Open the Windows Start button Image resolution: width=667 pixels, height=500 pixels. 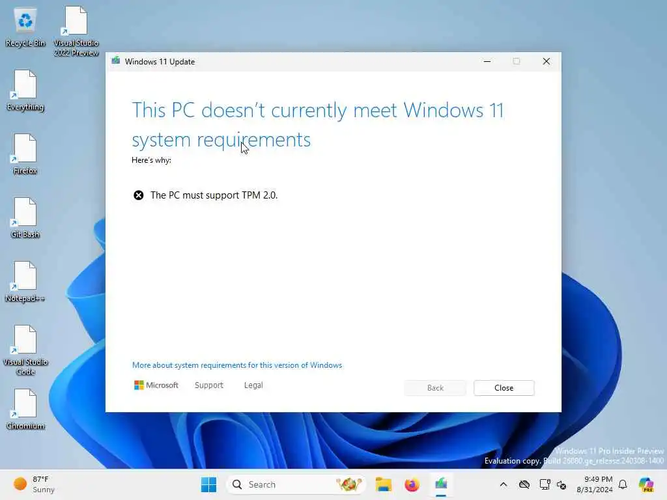[208, 484]
